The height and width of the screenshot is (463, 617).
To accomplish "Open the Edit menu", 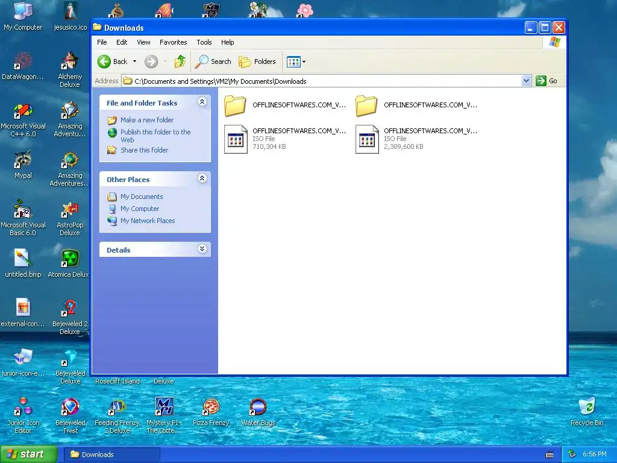I will coord(122,42).
